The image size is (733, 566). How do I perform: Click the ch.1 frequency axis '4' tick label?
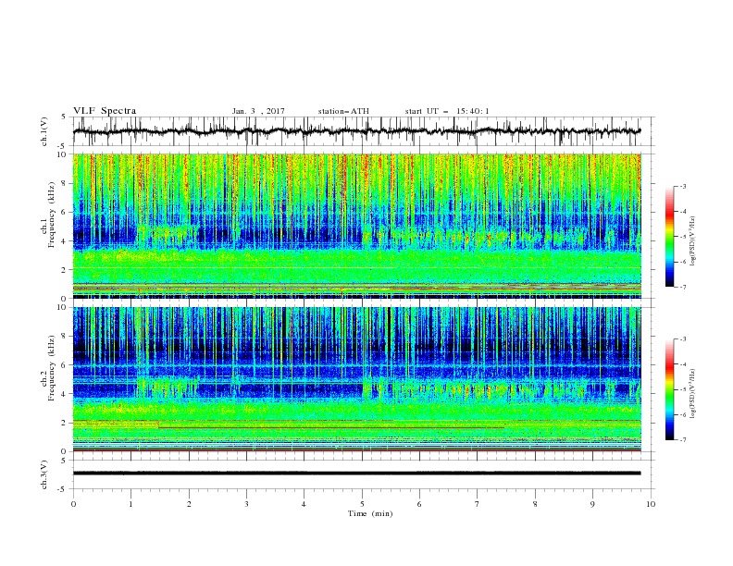[x=65, y=241]
